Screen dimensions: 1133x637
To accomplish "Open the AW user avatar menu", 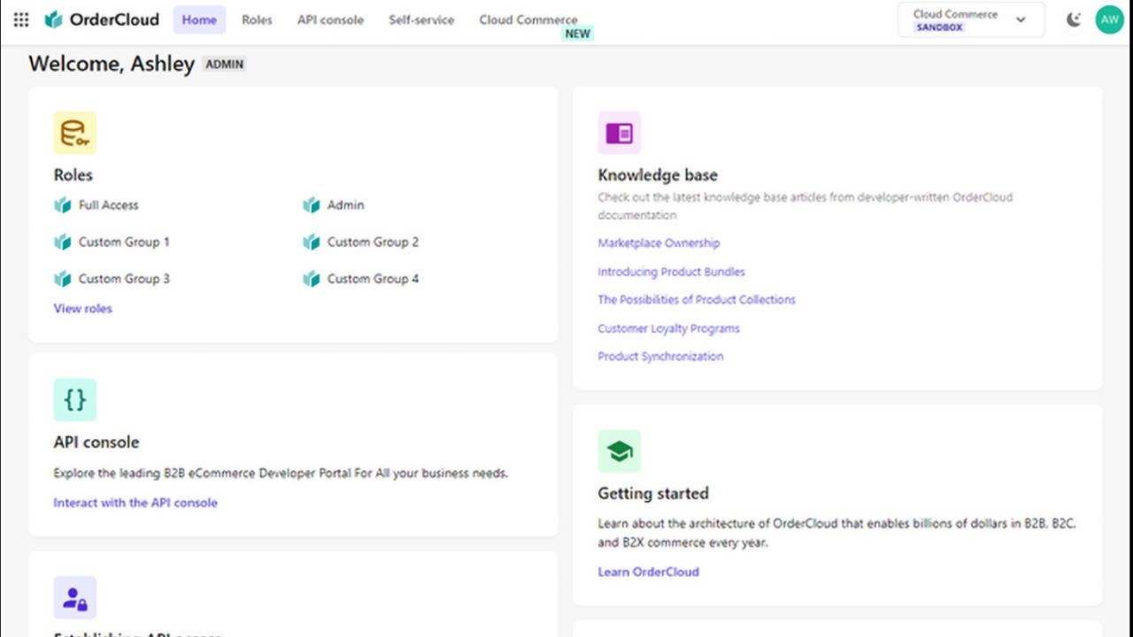I will pos(1109,19).
